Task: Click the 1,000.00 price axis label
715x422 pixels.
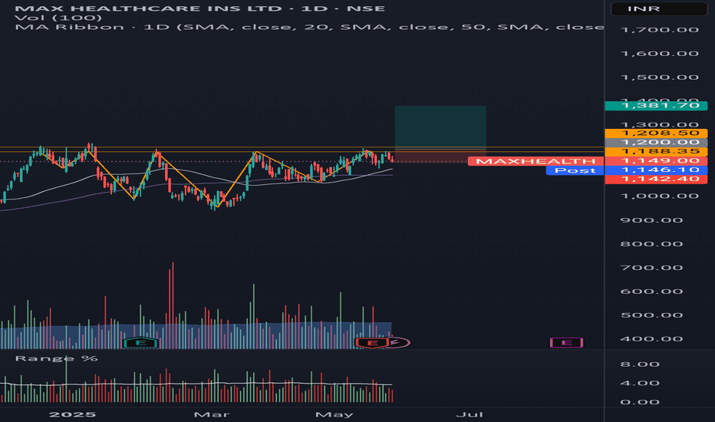Action: tap(660, 196)
